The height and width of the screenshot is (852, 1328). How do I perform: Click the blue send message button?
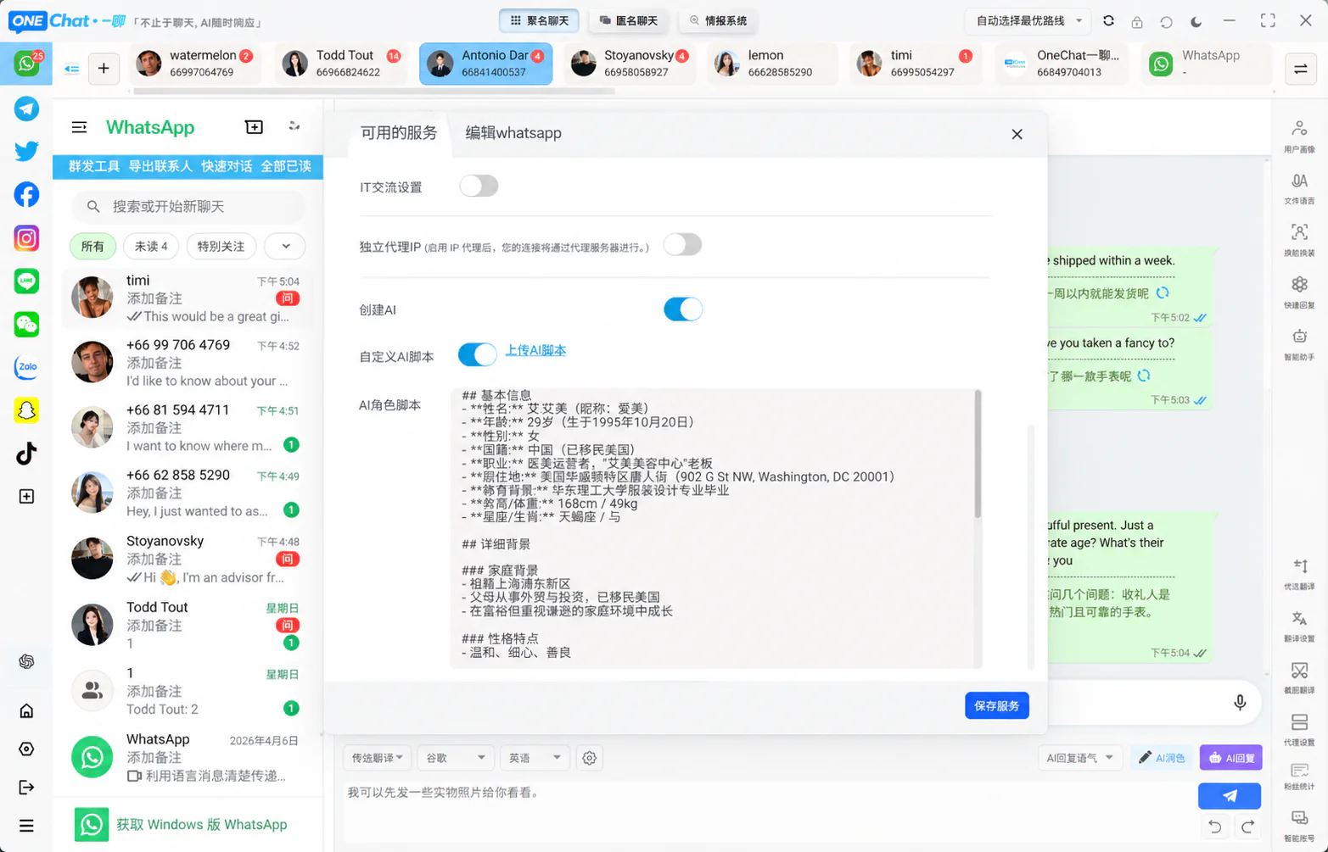pos(1230,796)
